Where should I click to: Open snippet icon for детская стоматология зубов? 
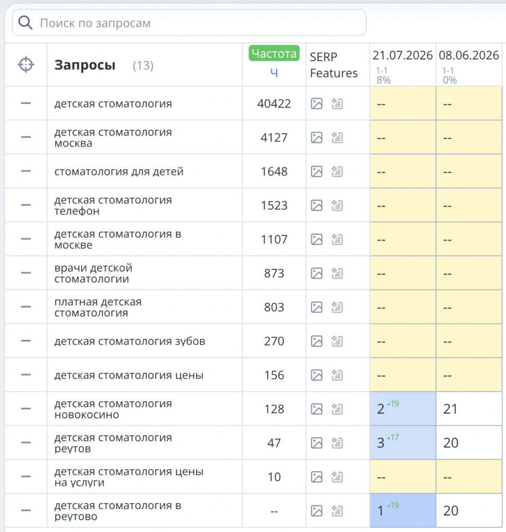[x=337, y=341]
